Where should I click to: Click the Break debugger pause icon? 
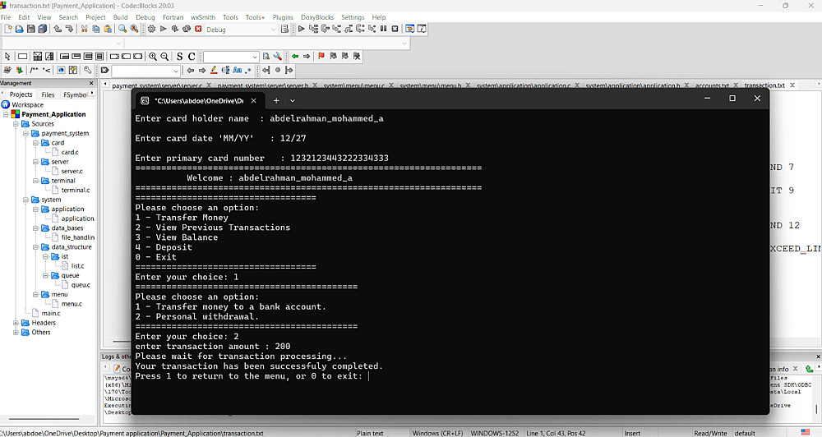tap(383, 29)
